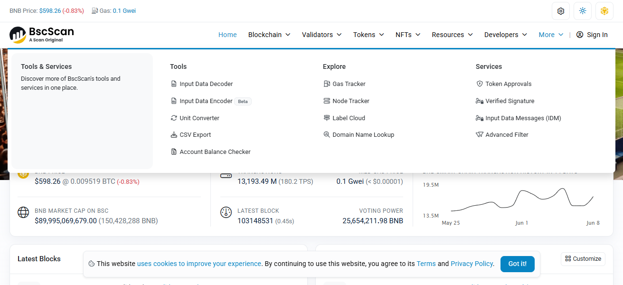
Task: Expand the Resources dropdown menu
Action: pyautogui.click(x=452, y=35)
